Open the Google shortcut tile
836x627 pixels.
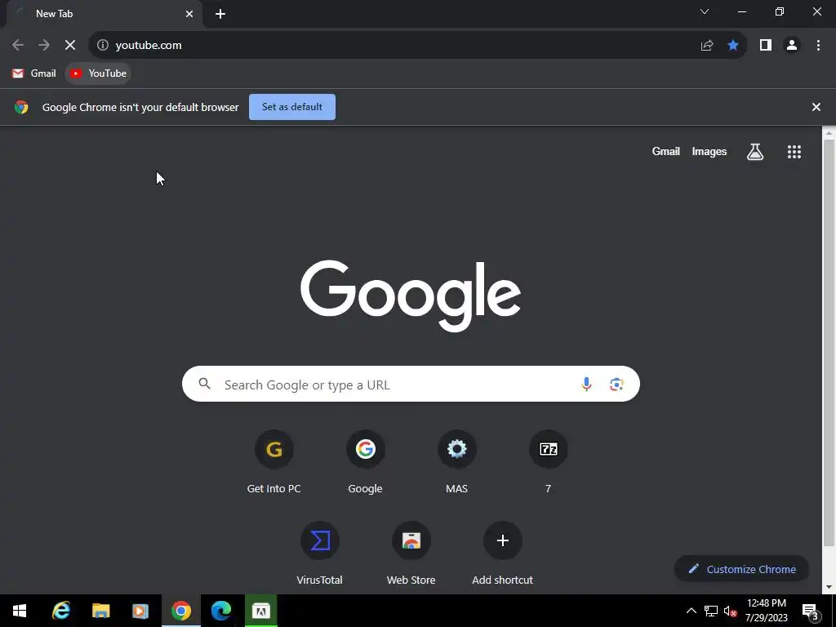point(365,462)
